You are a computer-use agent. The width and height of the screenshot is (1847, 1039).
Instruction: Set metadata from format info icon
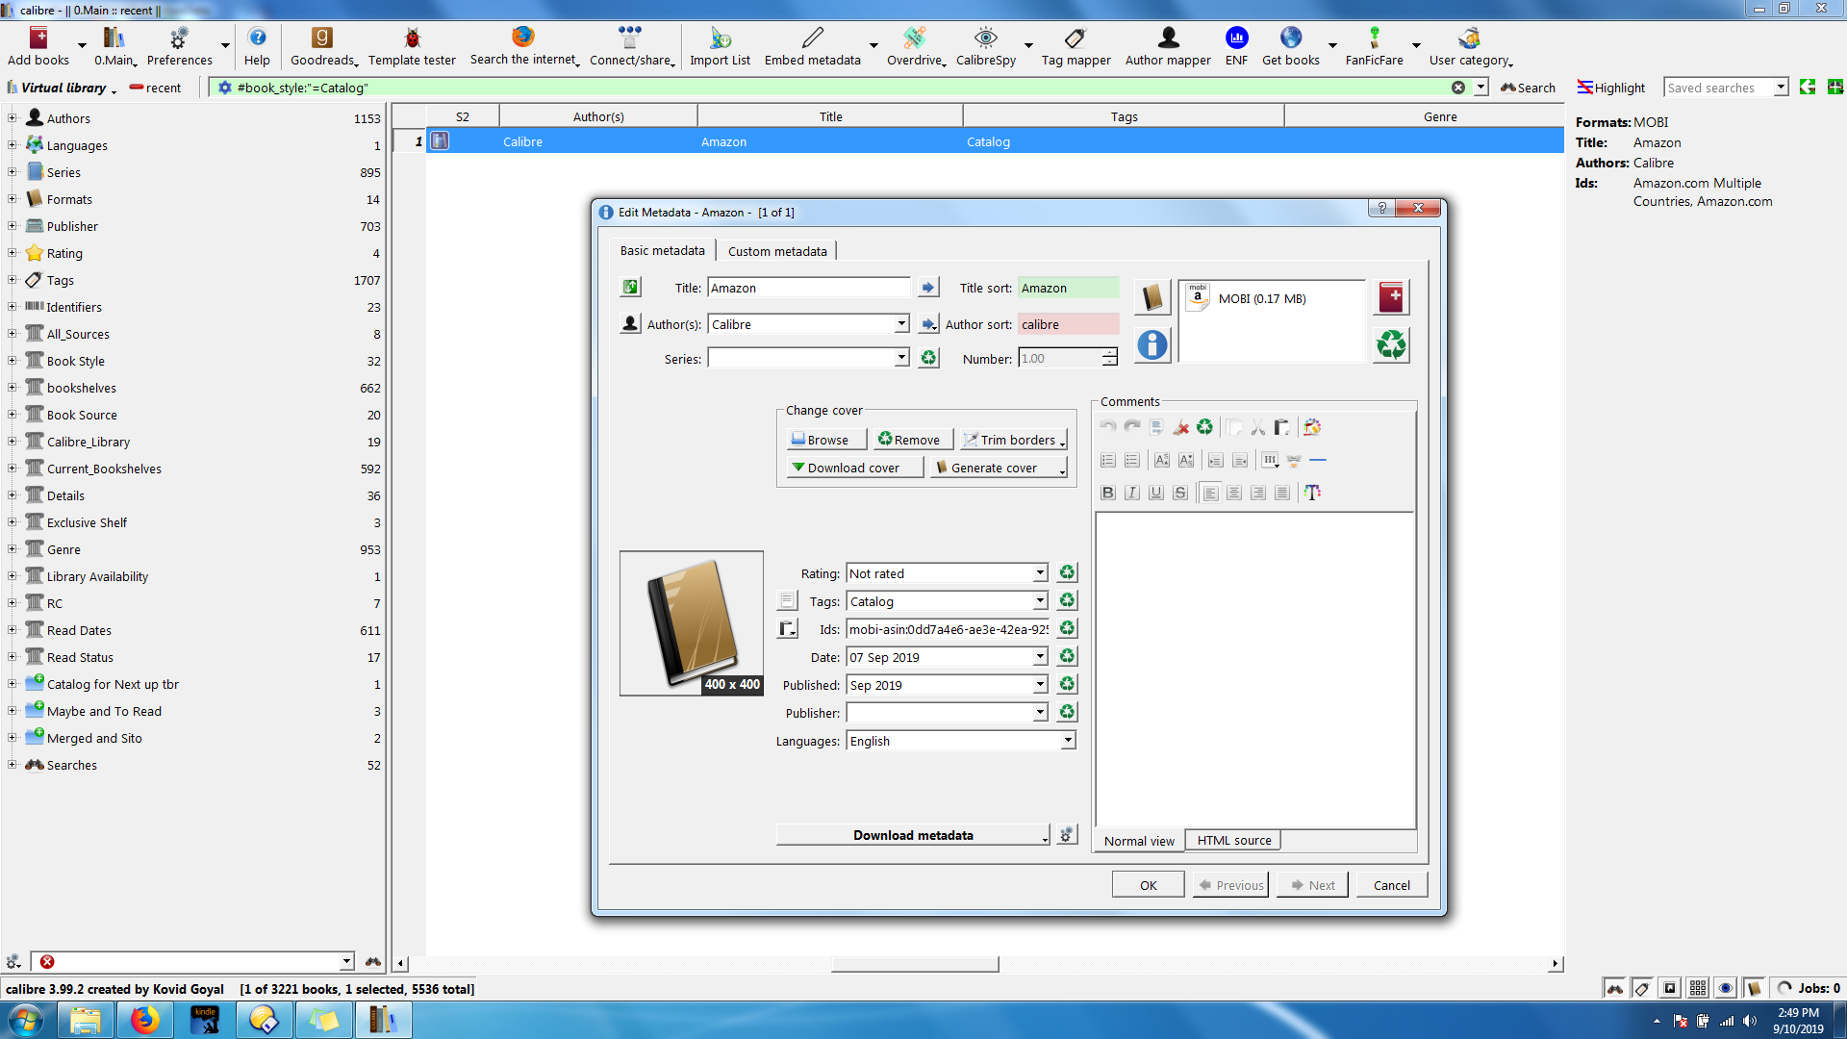[1152, 344]
